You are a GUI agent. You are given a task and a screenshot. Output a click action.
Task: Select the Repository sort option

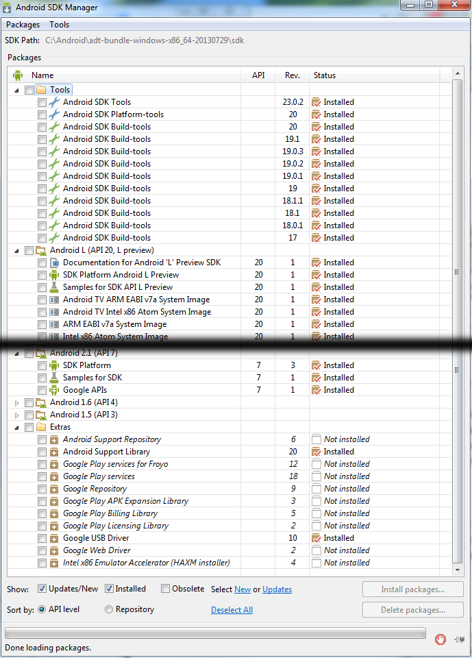[x=109, y=609]
